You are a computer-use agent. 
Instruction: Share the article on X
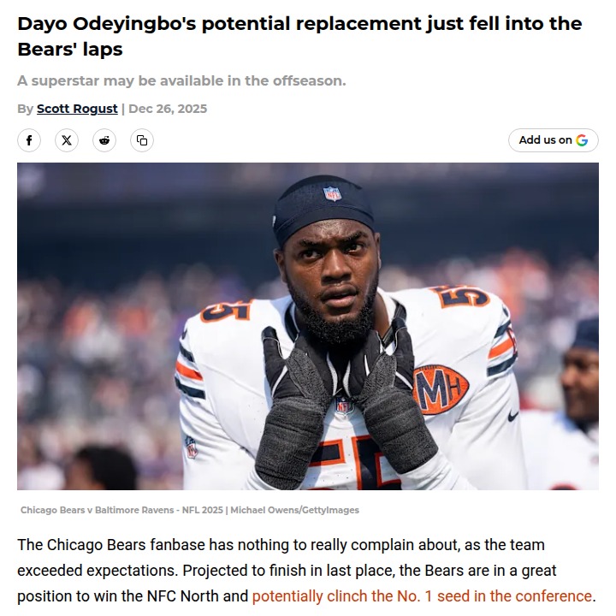point(67,140)
